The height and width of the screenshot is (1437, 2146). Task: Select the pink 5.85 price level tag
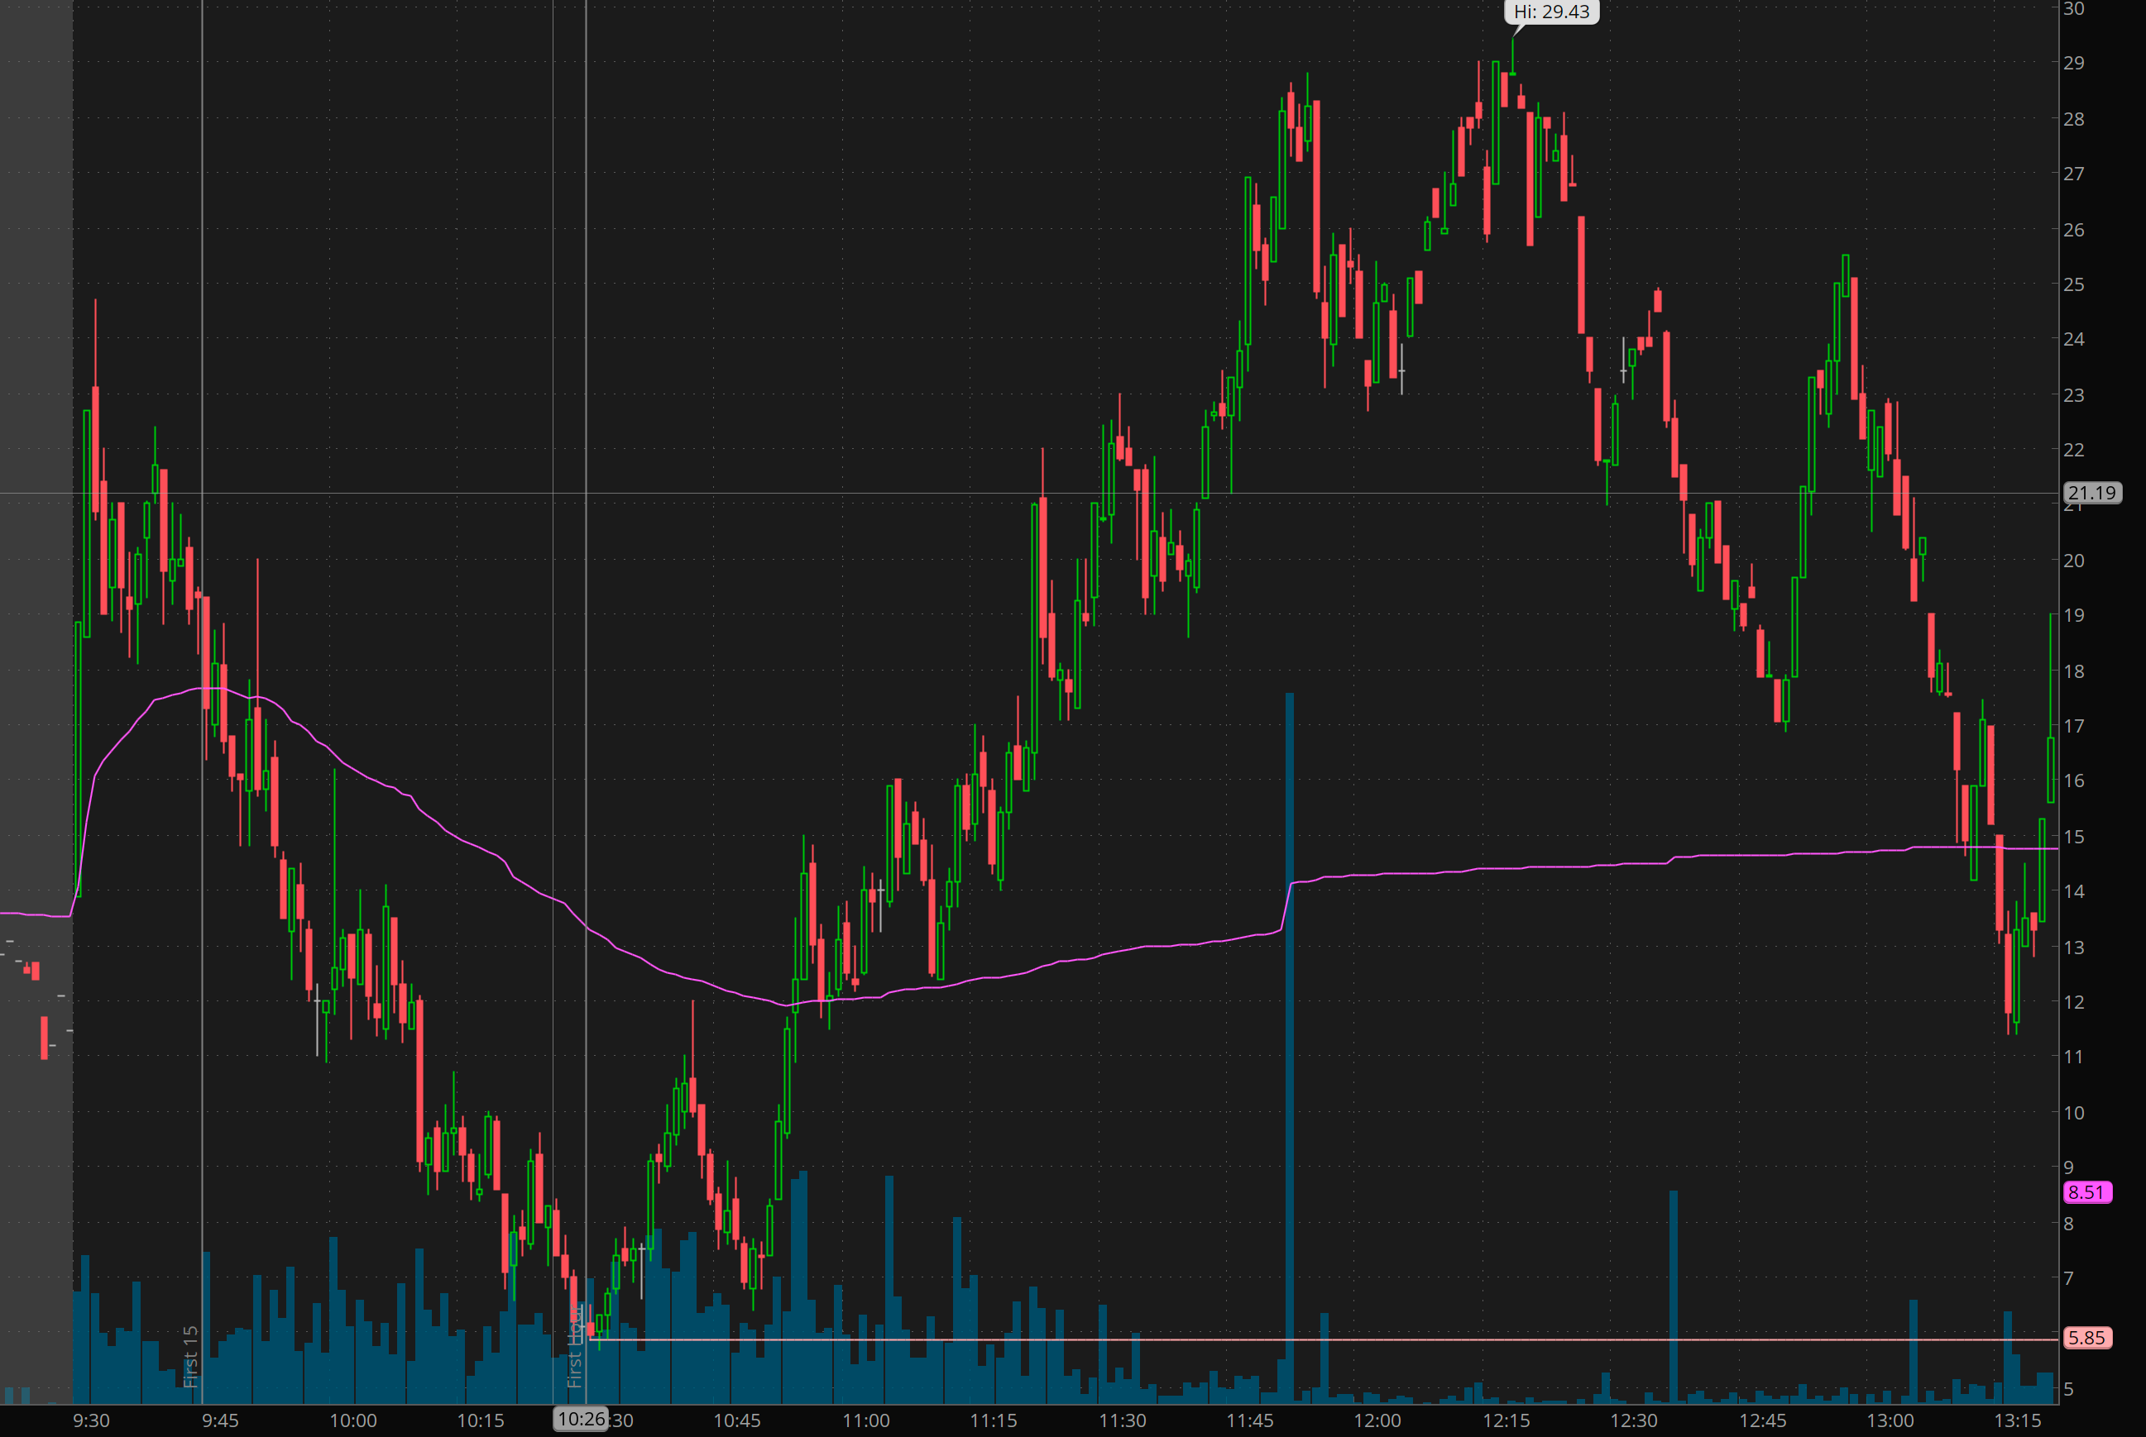pyautogui.click(x=2086, y=1338)
